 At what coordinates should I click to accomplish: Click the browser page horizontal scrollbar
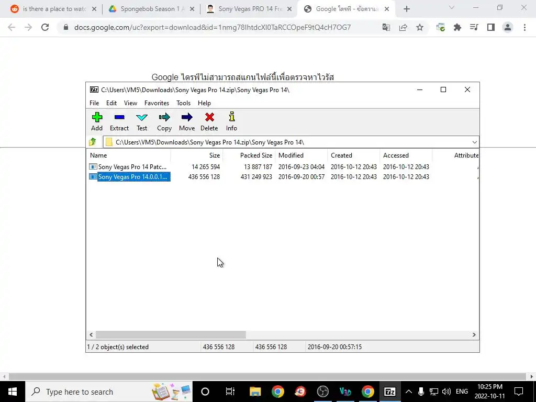[x=267, y=377]
